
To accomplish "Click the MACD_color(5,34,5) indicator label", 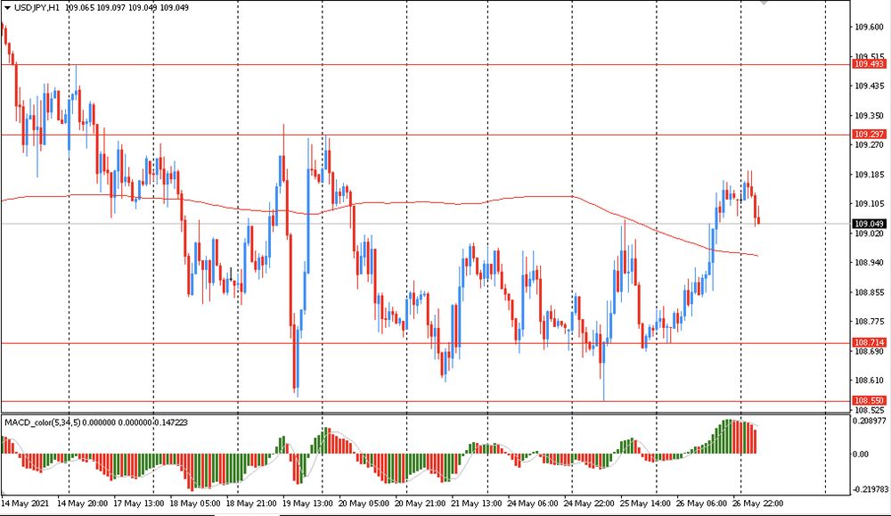I will (42, 422).
